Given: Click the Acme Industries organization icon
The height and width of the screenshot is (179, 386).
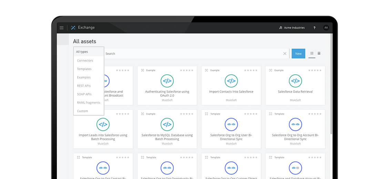Looking at the screenshot, I should coord(281,28).
